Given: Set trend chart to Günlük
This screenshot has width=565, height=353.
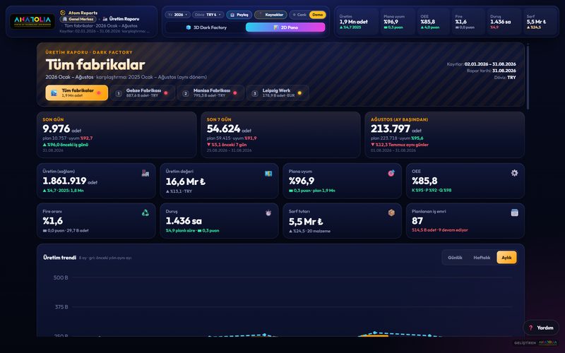Looking at the screenshot, I should pyautogui.click(x=455, y=258).
